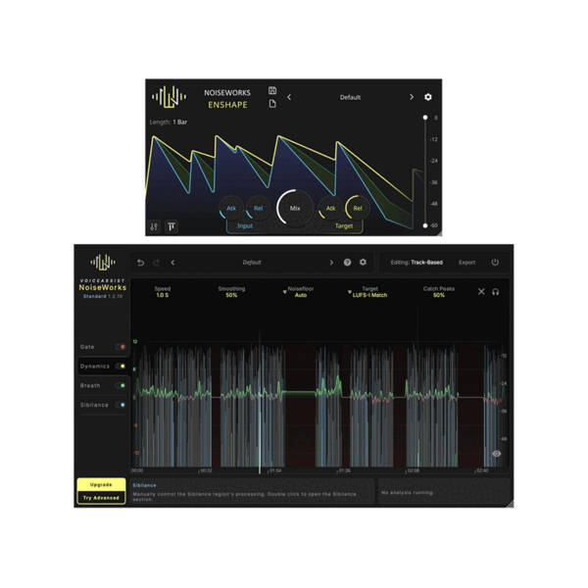The height and width of the screenshot is (588, 588).
Task: Toggle the Breath switch
Action: pos(121,385)
